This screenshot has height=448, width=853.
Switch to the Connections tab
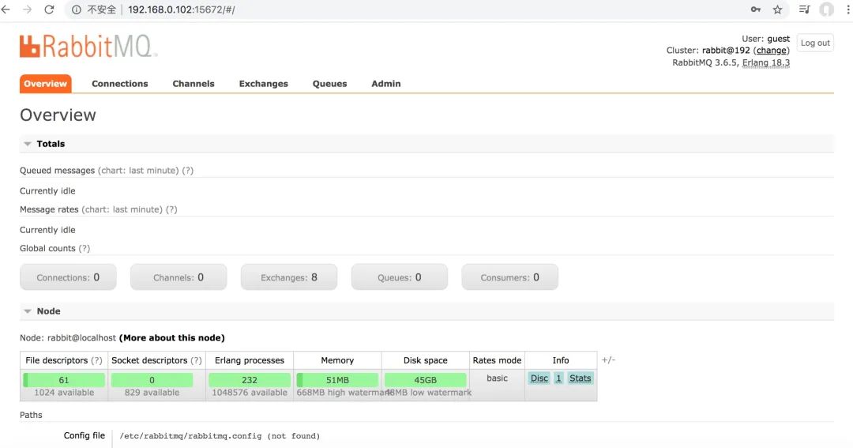tap(119, 84)
